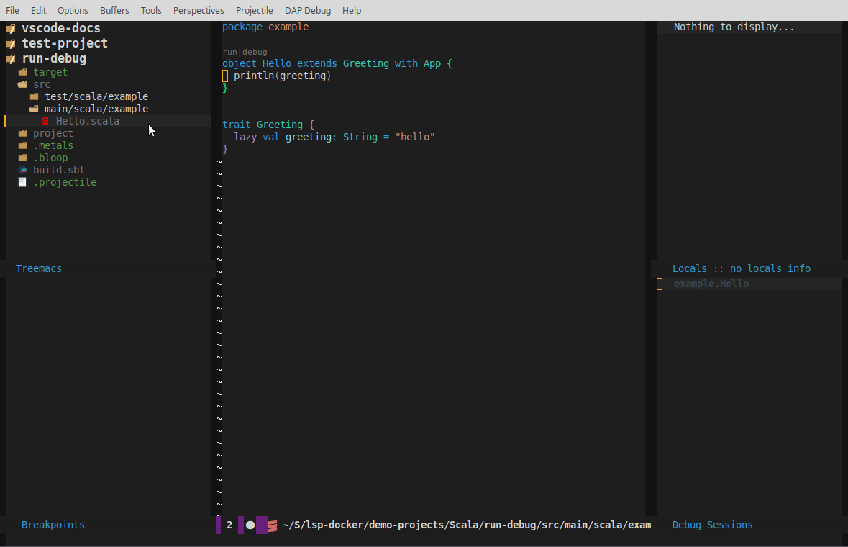The width and height of the screenshot is (848, 547).
Task: Click the open folder icon next to src
Action: coord(22,84)
